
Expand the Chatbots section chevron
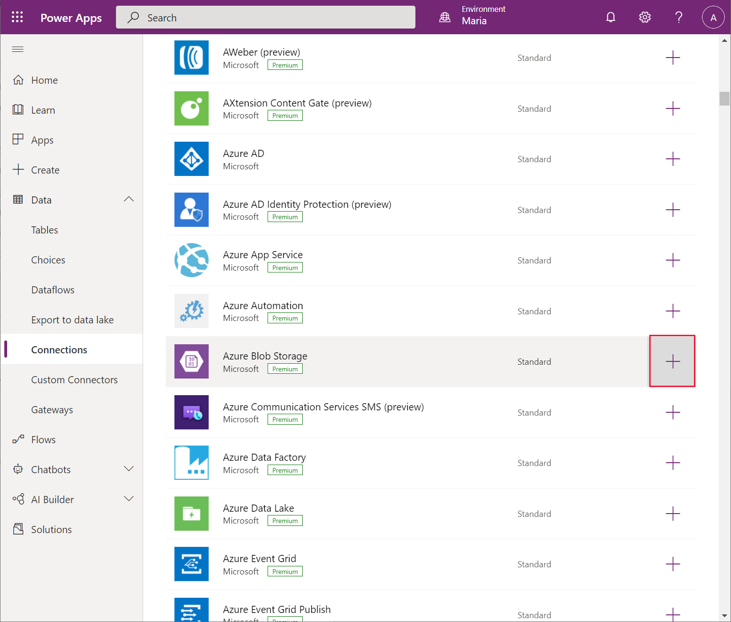click(x=129, y=469)
